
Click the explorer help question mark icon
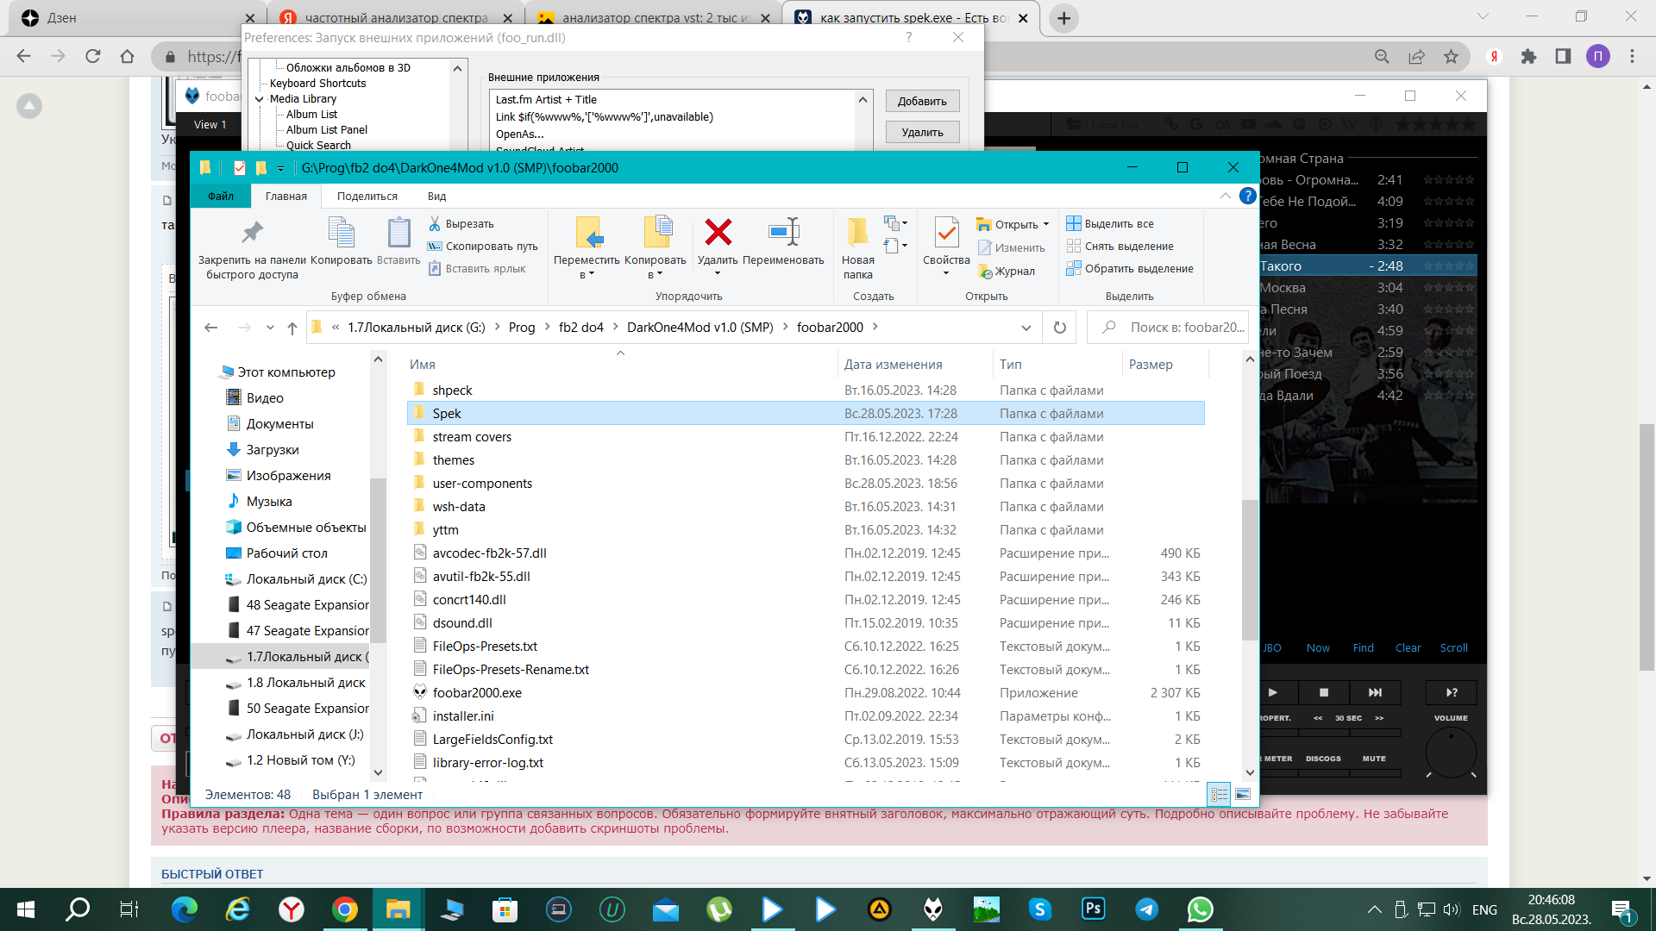coord(1247,196)
